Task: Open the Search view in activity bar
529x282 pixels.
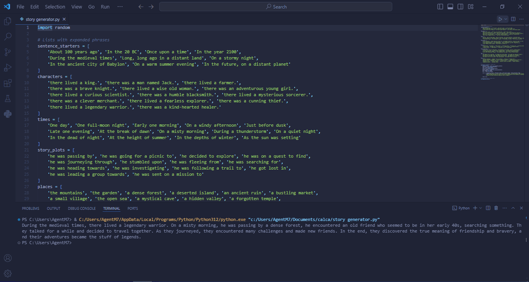Action: click(x=7, y=37)
